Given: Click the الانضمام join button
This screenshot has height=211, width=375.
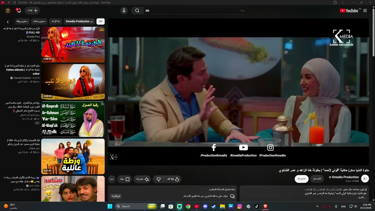Looking at the screenshot, I should coord(317,179).
